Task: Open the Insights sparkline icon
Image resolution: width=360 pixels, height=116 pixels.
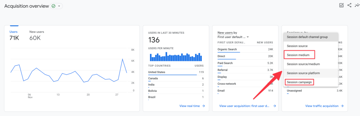Action: [357, 5]
